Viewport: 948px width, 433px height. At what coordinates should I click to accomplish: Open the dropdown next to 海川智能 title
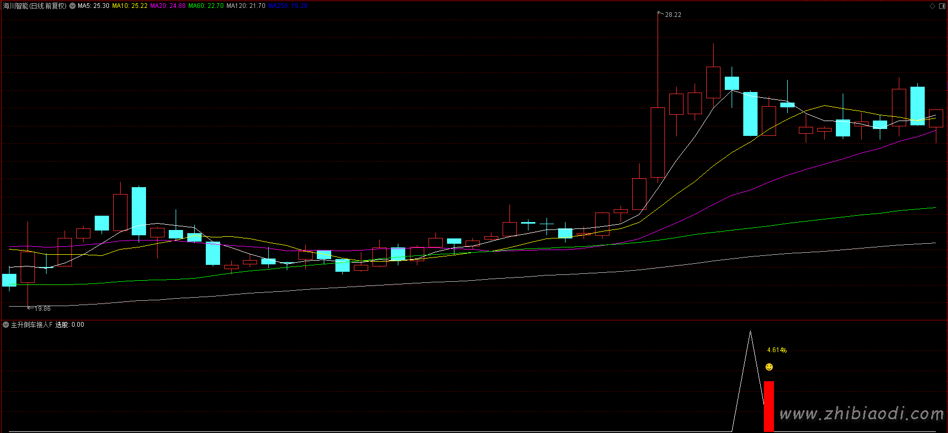[x=72, y=6]
